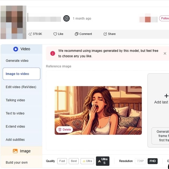
Task: Click the 1 month ago timestamp
Action: click(x=82, y=19)
